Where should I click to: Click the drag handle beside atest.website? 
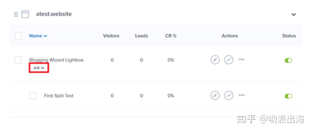(16, 14)
